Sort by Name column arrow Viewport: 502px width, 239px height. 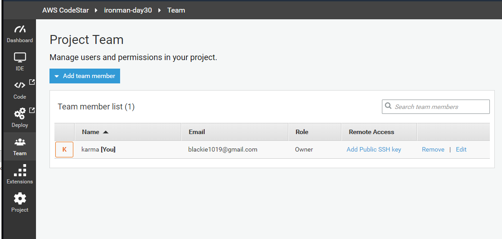pos(106,132)
